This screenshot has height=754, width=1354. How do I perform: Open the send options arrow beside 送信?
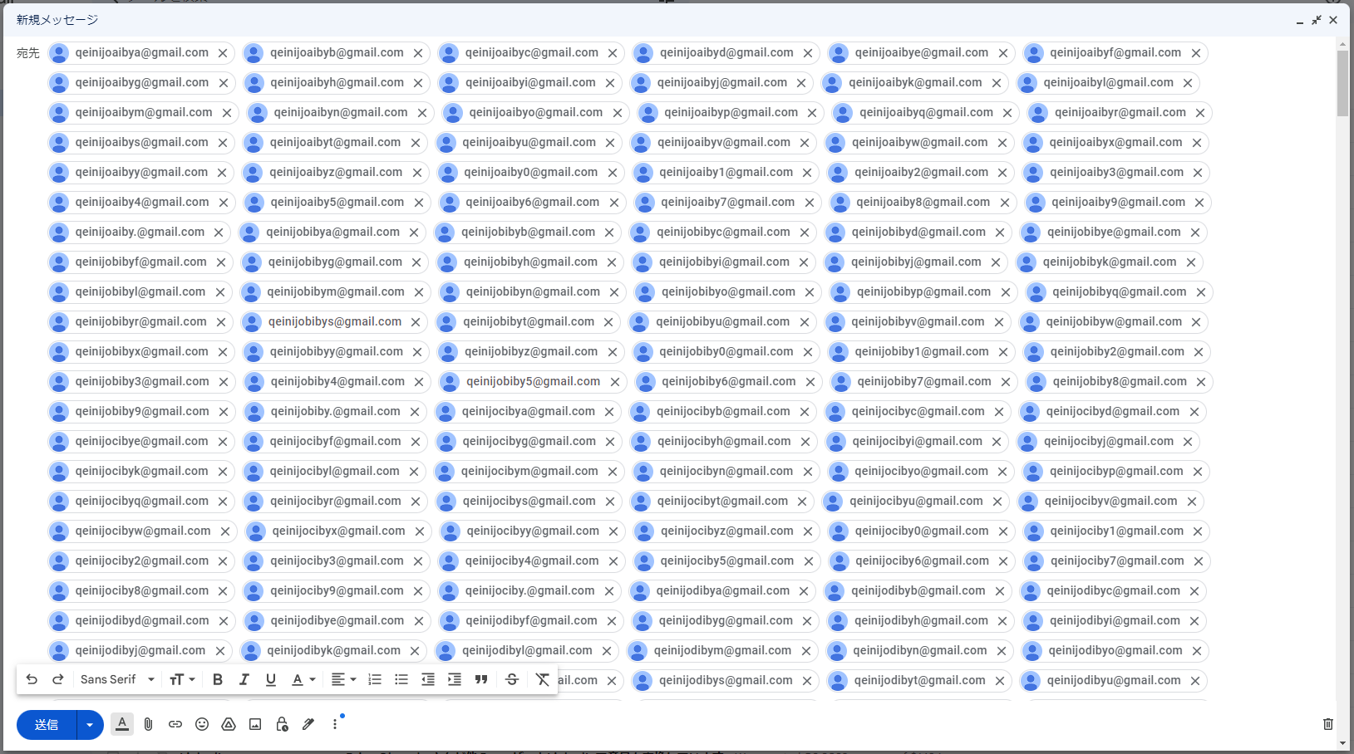90,725
